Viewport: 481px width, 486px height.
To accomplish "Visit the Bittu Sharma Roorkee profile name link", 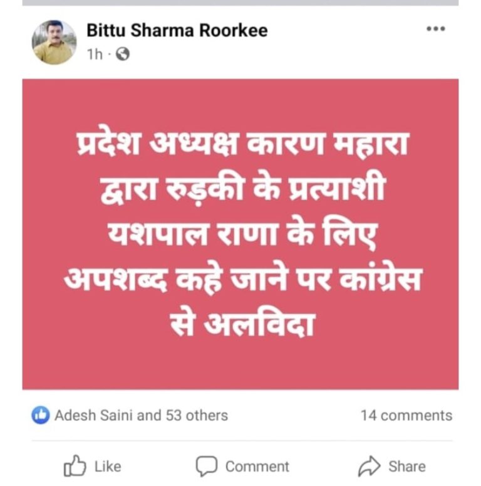I will pos(177,30).
